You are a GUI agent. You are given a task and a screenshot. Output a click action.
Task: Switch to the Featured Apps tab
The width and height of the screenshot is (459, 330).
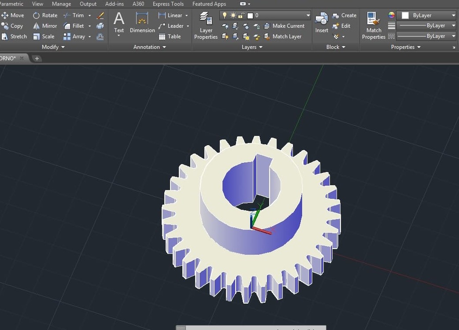209,4
